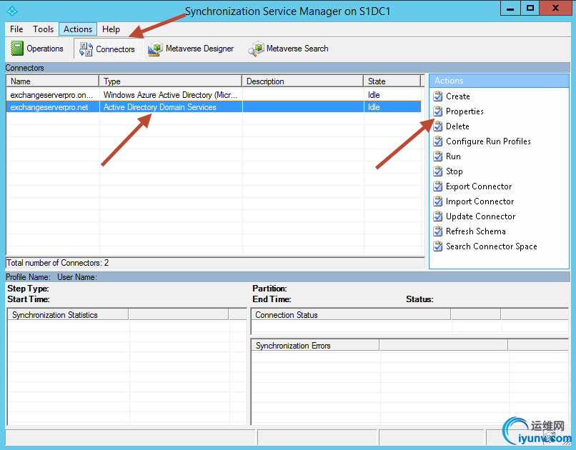Open the Help menu
The height and width of the screenshot is (450, 576).
111,29
